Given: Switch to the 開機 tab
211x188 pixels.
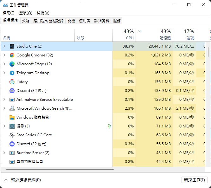Looking at the screenshot, I should [x=71, y=21].
